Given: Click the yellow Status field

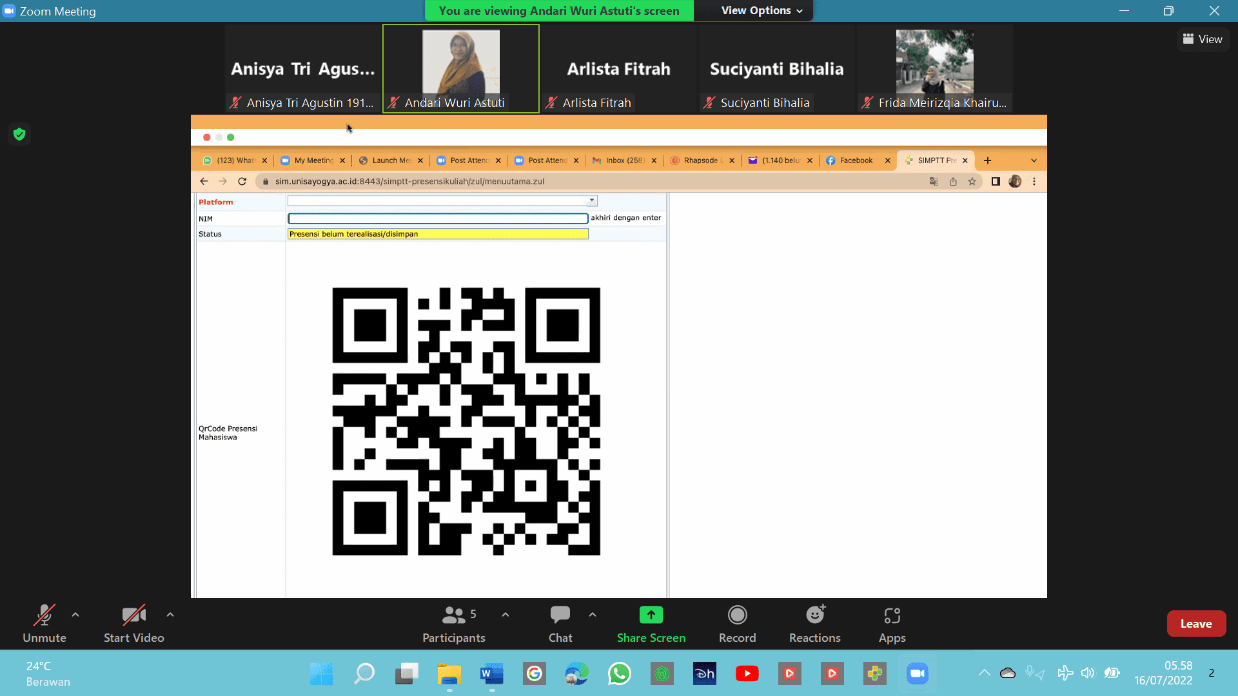Looking at the screenshot, I should coord(438,234).
